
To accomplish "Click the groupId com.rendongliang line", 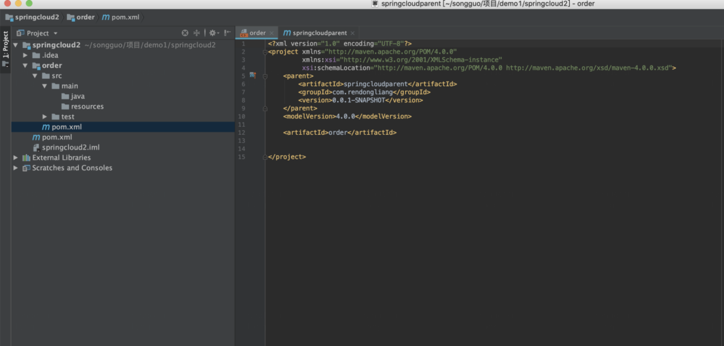I will point(364,92).
